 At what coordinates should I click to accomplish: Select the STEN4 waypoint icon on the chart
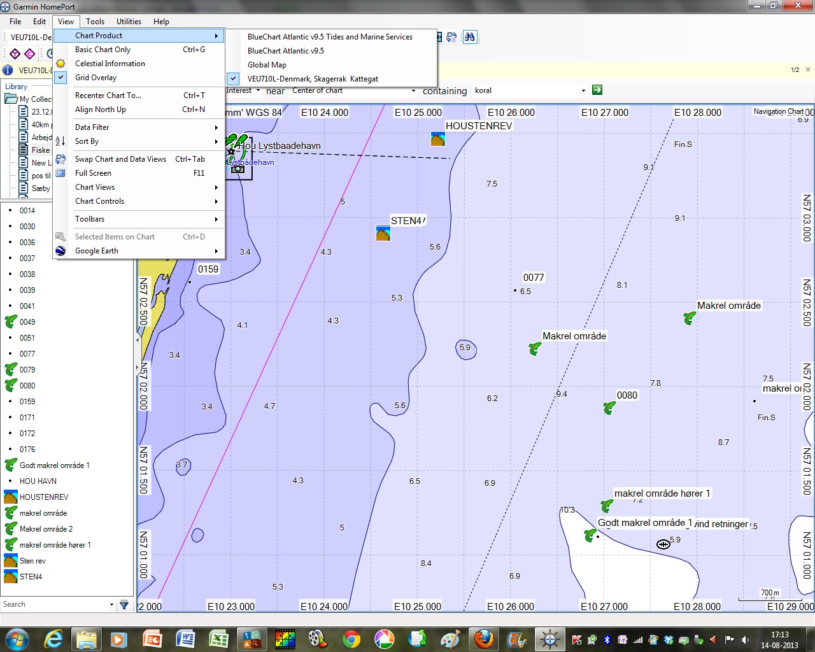(x=383, y=233)
